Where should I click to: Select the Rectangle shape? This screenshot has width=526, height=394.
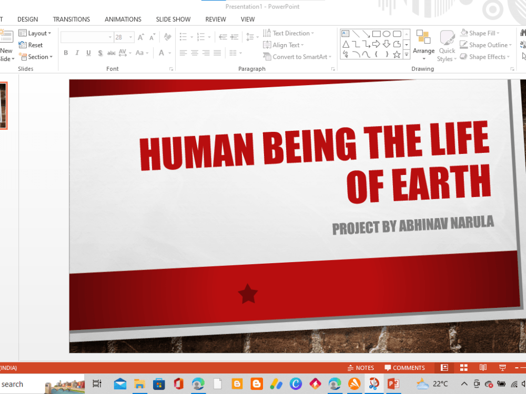tap(377, 34)
